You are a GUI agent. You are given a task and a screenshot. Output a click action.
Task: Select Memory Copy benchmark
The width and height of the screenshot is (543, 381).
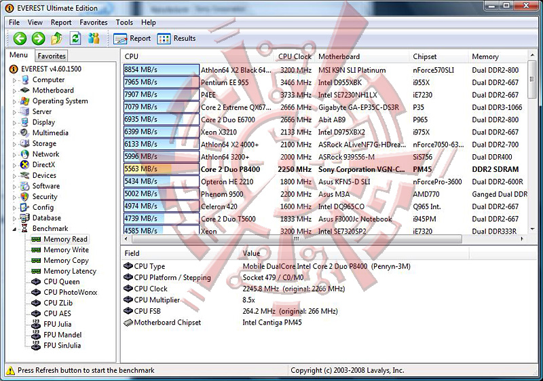point(66,261)
